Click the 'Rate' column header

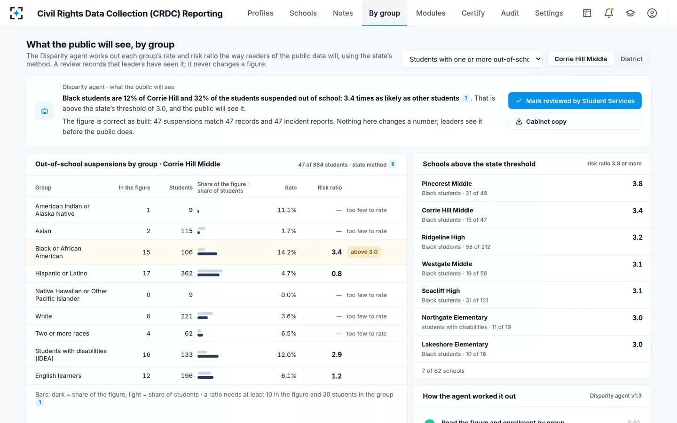[291, 188]
